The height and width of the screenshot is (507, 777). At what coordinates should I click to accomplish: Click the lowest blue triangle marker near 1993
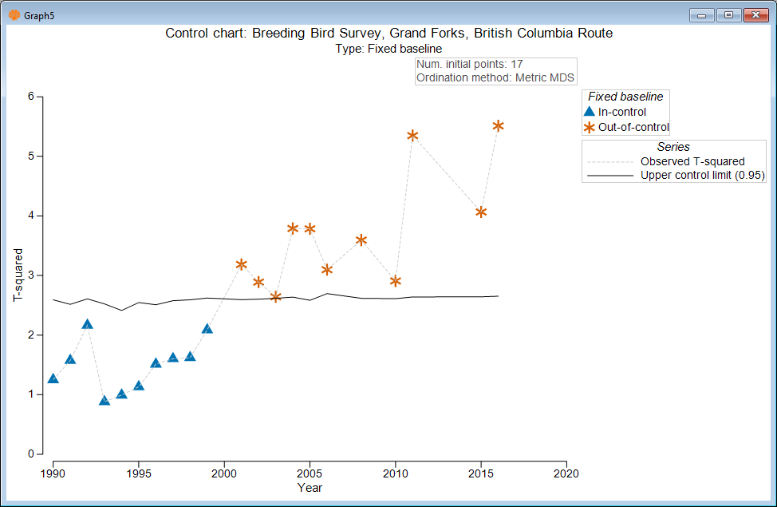pos(105,402)
